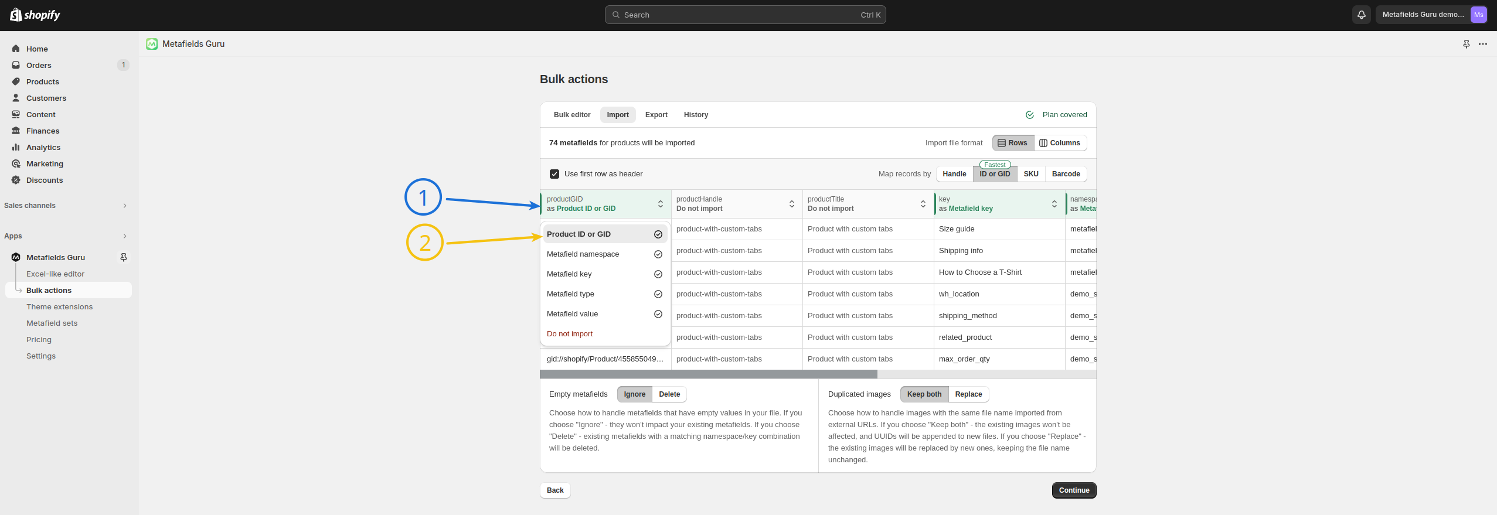Screen dimensions: 1497x515
Task: Click the checkmark icon beside Metafield namespace
Action: 658,254
